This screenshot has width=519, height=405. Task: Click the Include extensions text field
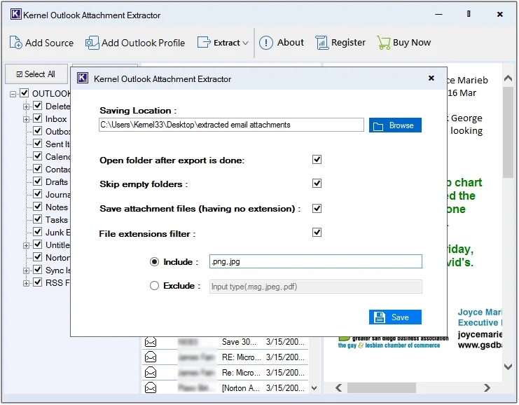click(315, 261)
